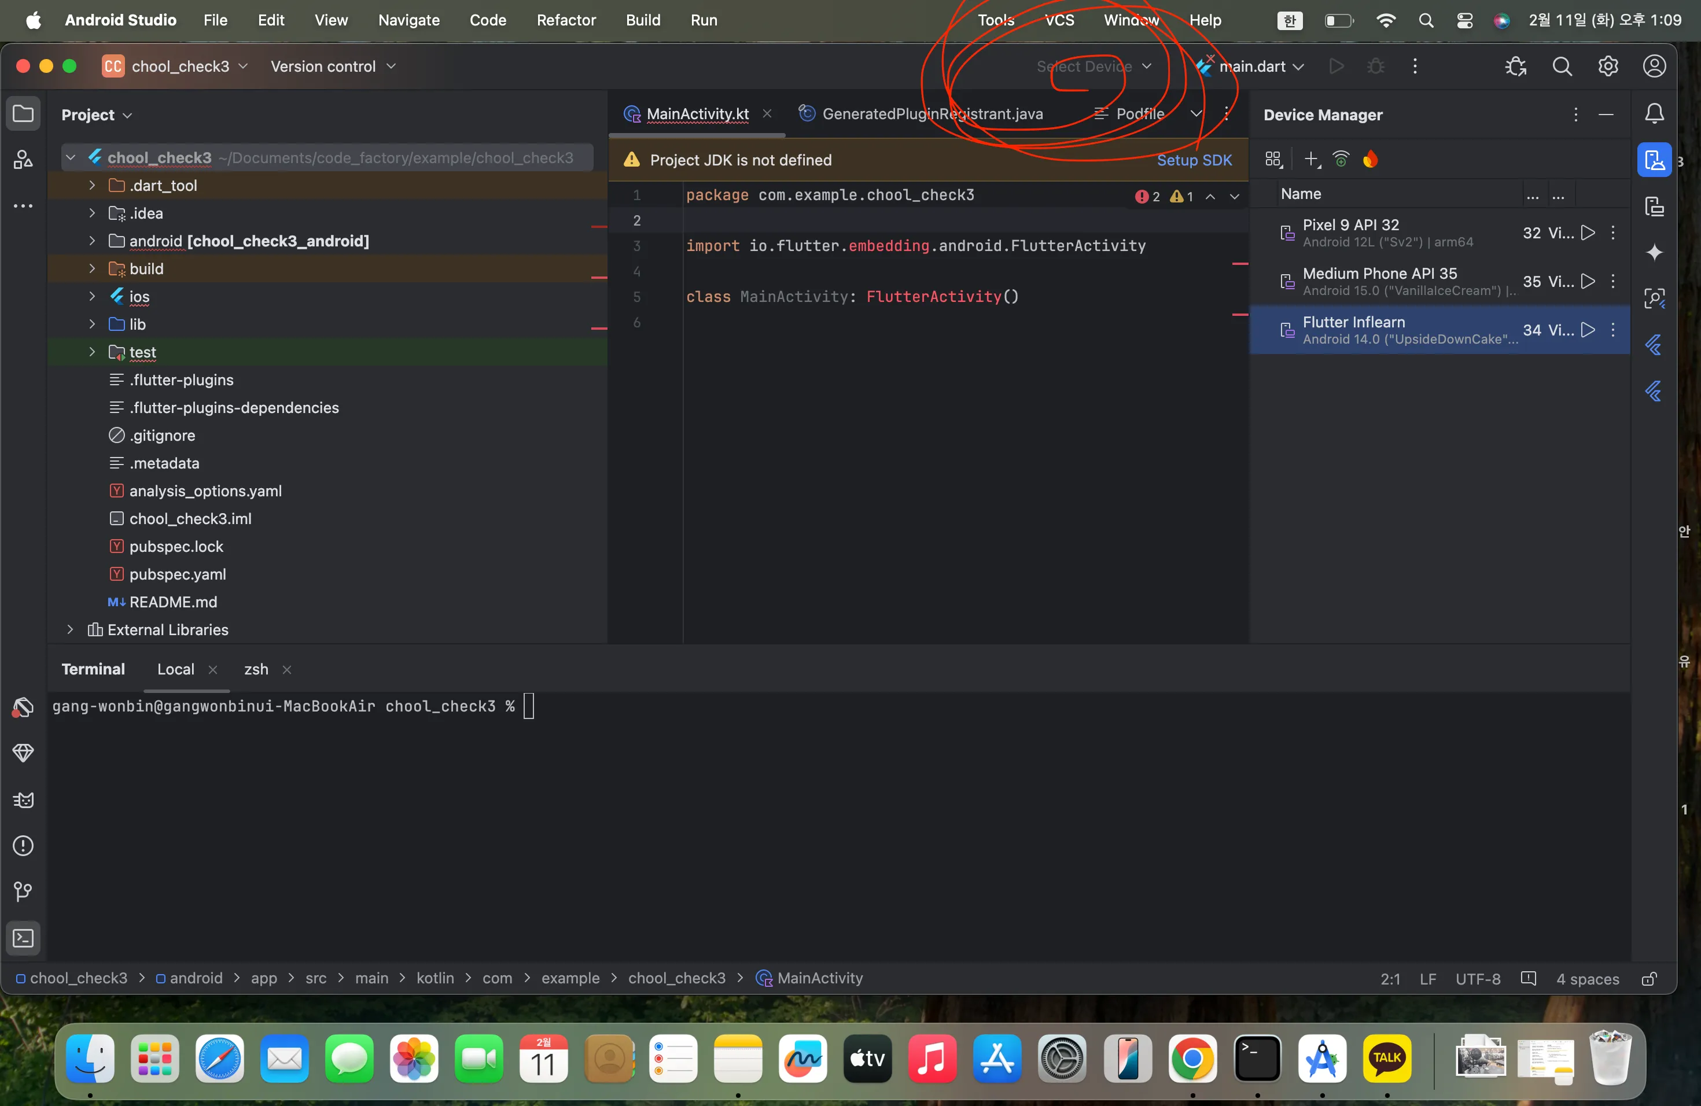Expand the lib folder
The image size is (1701, 1106).
[92, 325]
